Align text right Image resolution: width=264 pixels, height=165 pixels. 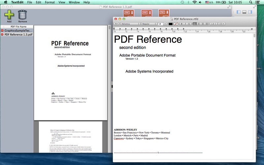click(203, 24)
